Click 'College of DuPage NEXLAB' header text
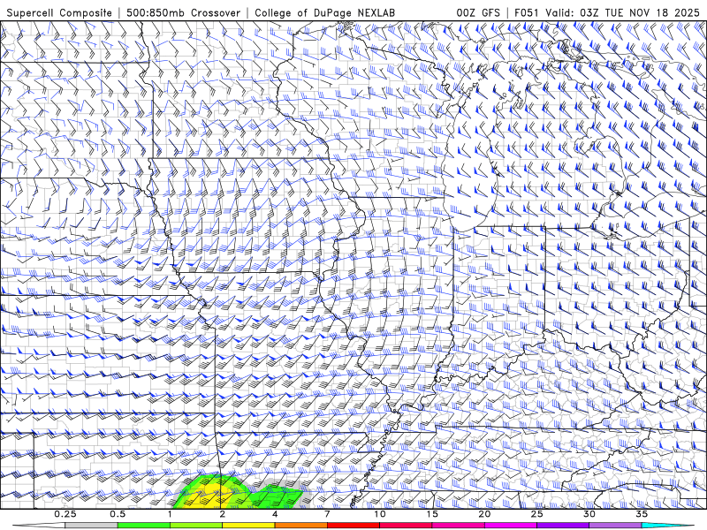Screen dimensions: 707x530 click(324, 12)
